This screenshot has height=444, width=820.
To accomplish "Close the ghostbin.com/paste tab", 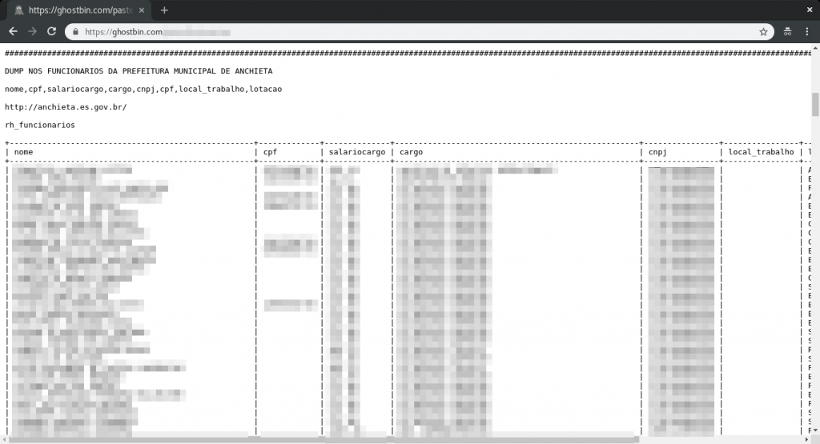I will click(x=142, y=10).
